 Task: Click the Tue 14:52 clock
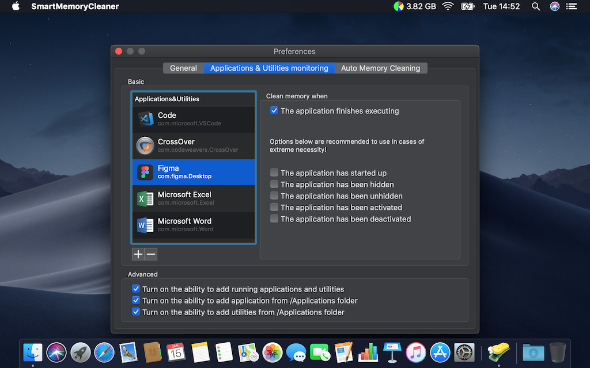point(501,6)
